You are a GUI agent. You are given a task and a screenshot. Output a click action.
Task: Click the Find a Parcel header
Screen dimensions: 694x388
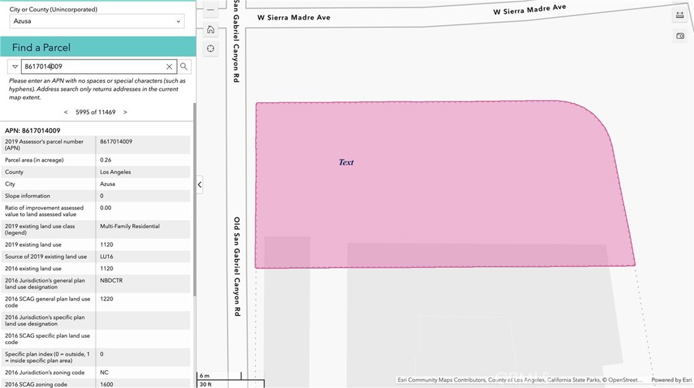(x=41, y=47)
